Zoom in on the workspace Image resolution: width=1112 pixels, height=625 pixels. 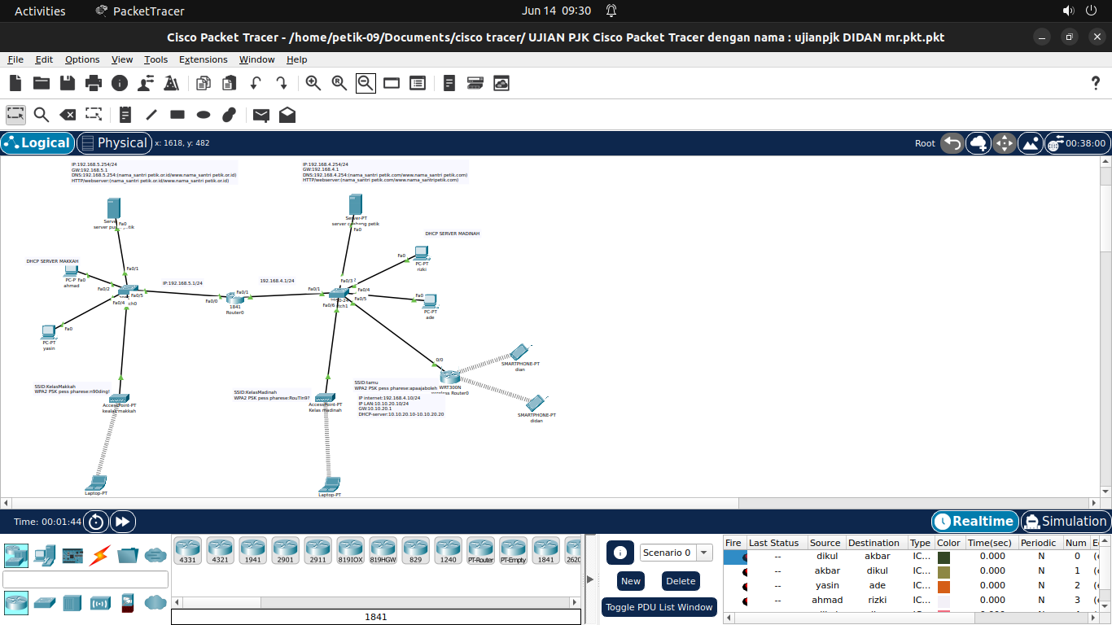pyautogui.click(x=313, y=83)
